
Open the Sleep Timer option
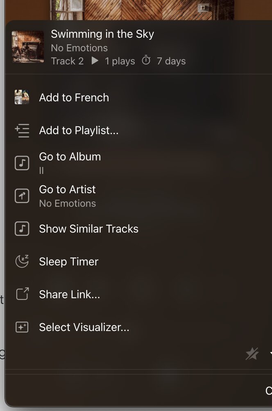pyautogui.click(x=69, y=262)
